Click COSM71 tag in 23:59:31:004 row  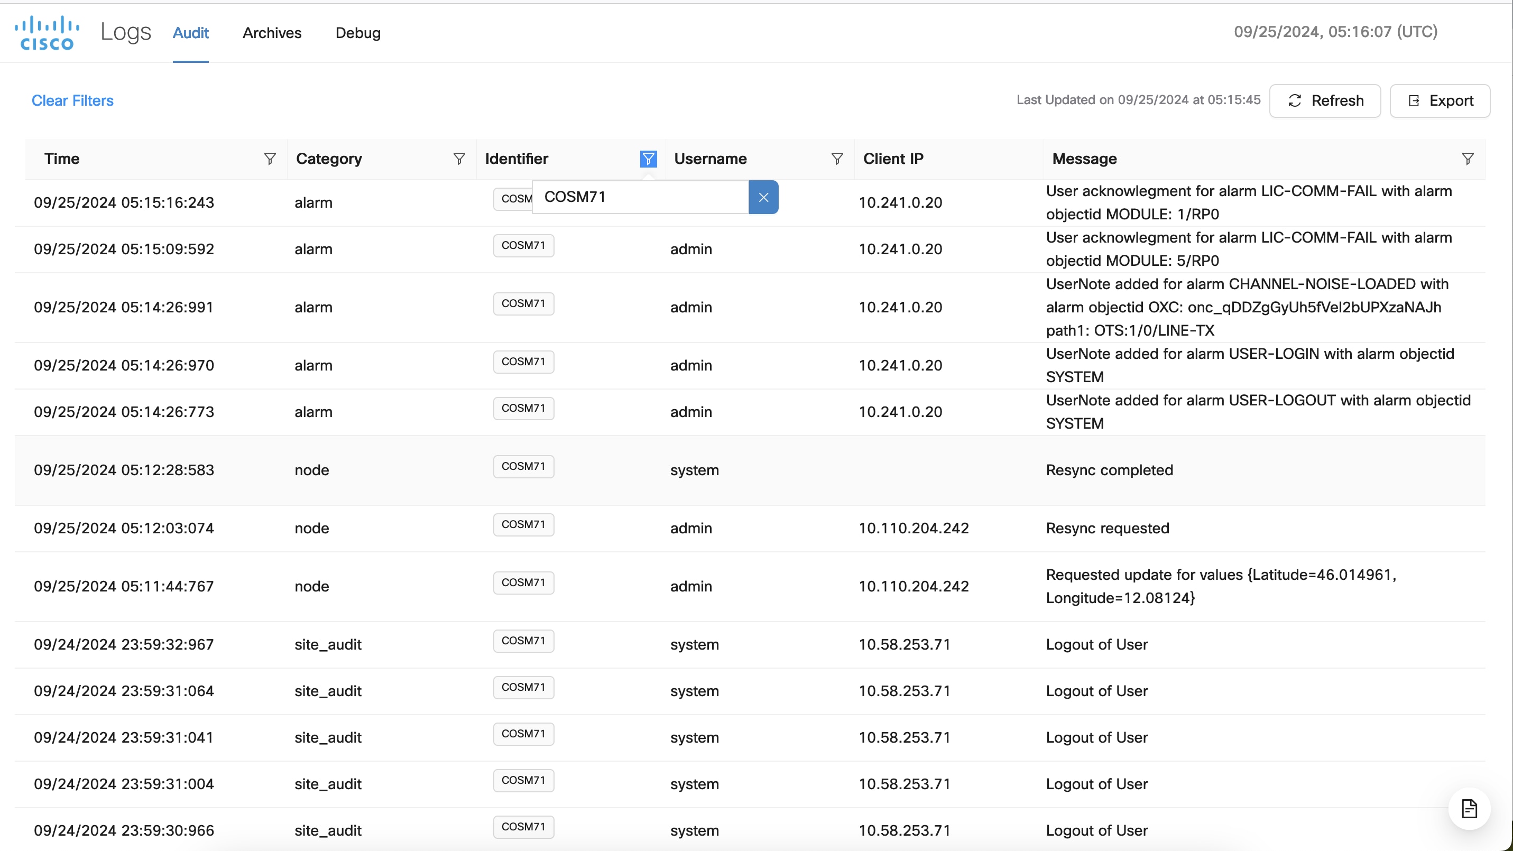pyautogui.click(x=523, y=780)
